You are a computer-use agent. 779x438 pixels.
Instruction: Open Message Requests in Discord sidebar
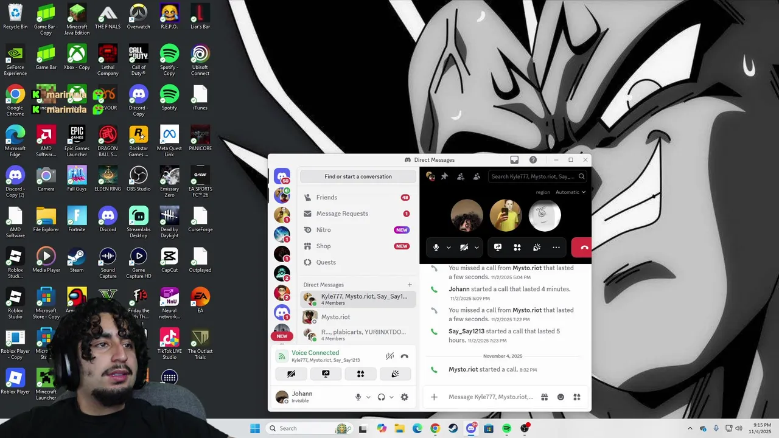tap(358, 214)
